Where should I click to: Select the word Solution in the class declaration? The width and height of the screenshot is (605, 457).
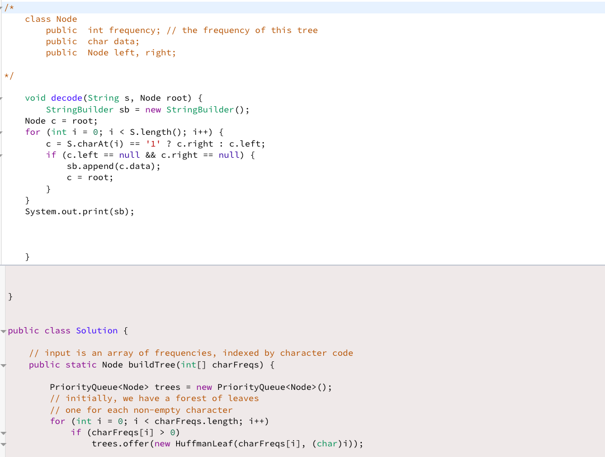[97, 331]
